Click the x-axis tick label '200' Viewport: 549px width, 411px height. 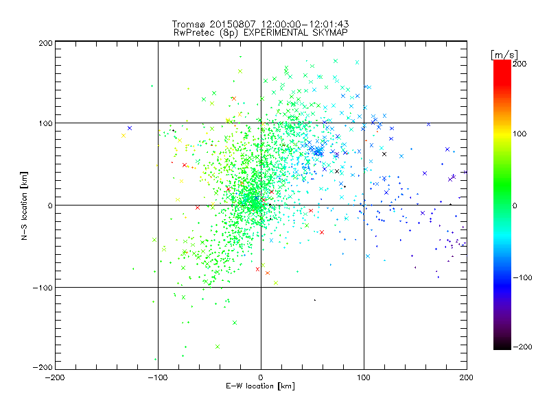pyautogui.click(x=467, y=377)
